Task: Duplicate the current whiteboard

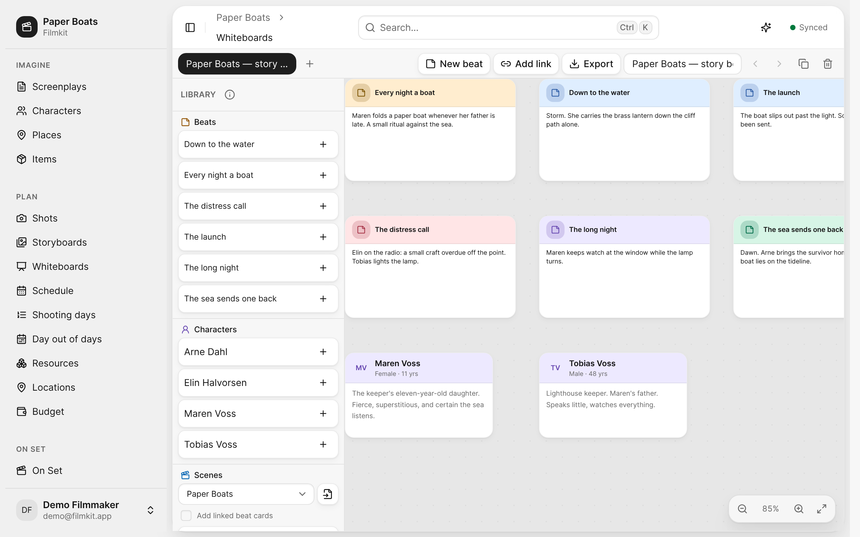Action: click(803, 63)
